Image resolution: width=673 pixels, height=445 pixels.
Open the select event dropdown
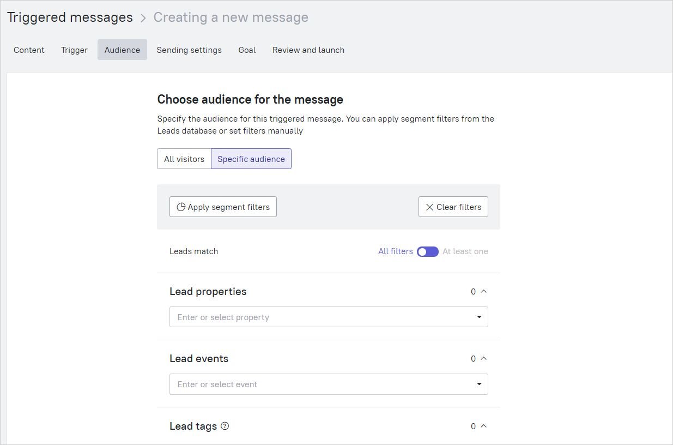click(479, 384)
